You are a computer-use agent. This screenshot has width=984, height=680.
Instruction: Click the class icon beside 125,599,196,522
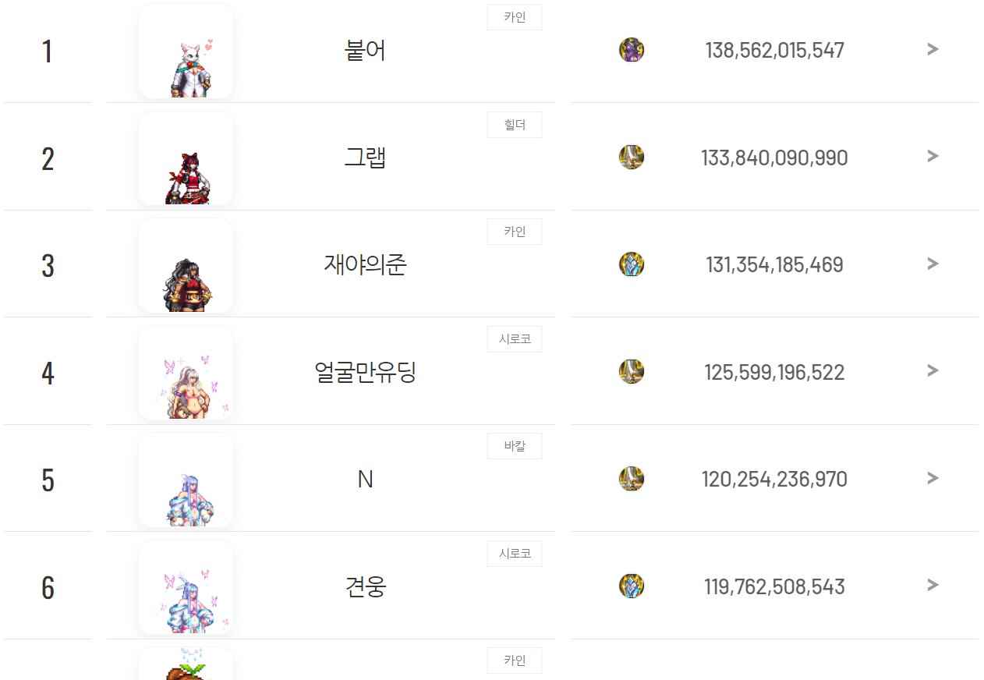point(632,371)
